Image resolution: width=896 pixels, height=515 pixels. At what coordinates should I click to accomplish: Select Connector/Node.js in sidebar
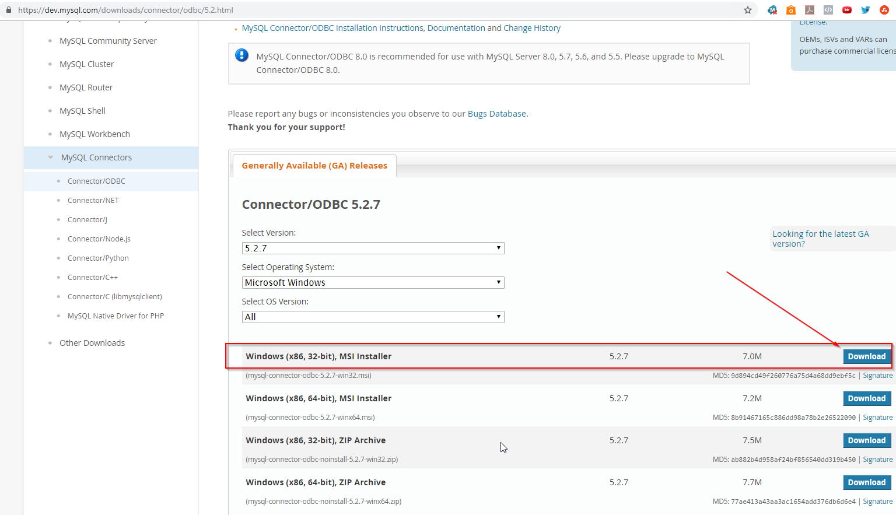click(x=99, y=239)
